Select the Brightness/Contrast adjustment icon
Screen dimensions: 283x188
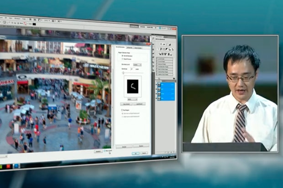point(161,44)
